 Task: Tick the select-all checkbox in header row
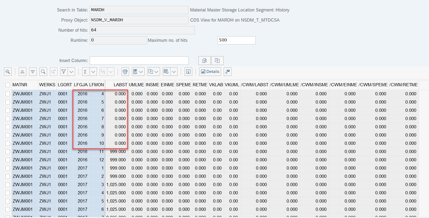8,85
